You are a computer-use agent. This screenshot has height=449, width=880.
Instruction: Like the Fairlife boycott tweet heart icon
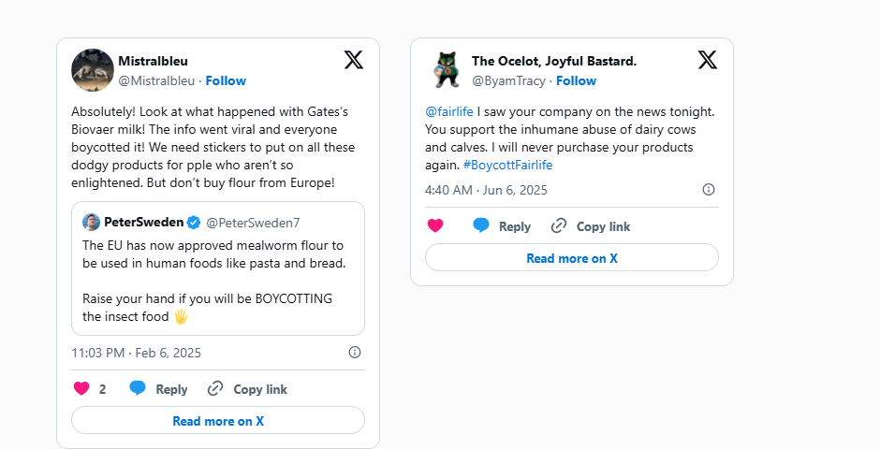[x=435, y=226]
